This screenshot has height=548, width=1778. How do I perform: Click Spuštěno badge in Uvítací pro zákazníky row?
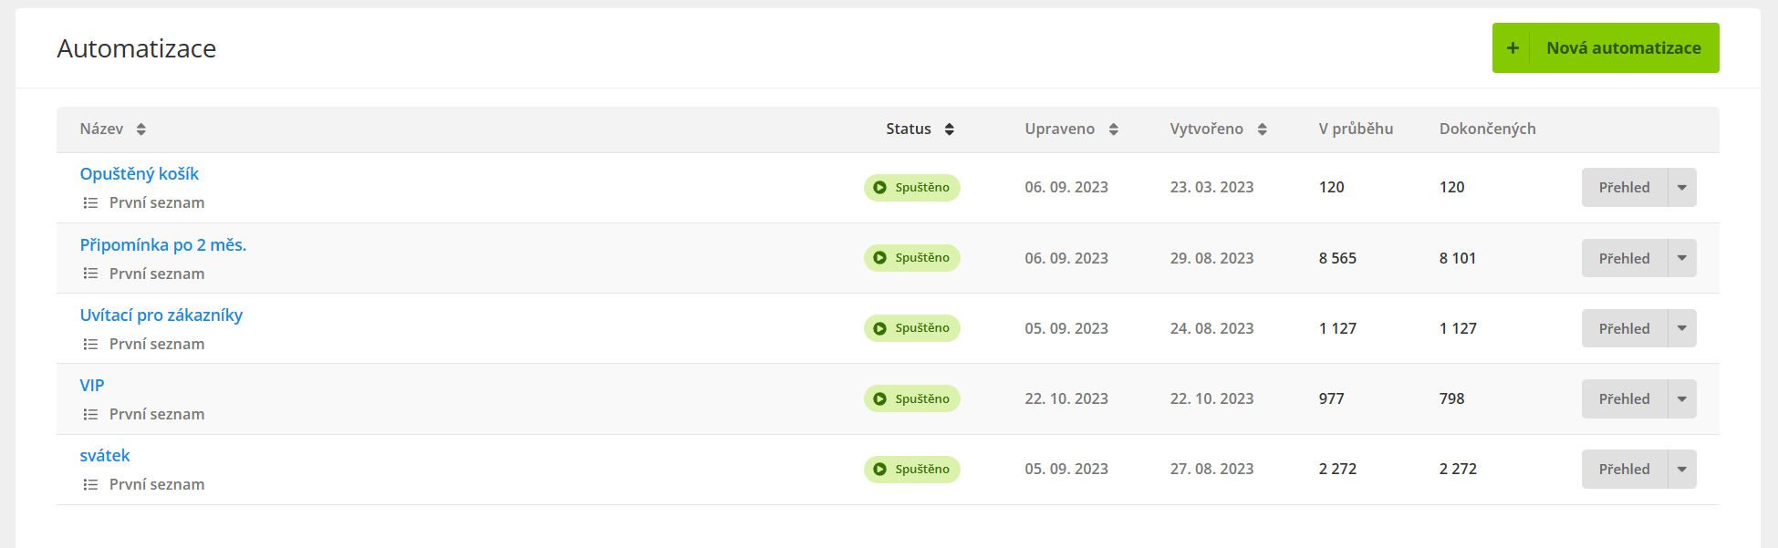click(912, 328)
